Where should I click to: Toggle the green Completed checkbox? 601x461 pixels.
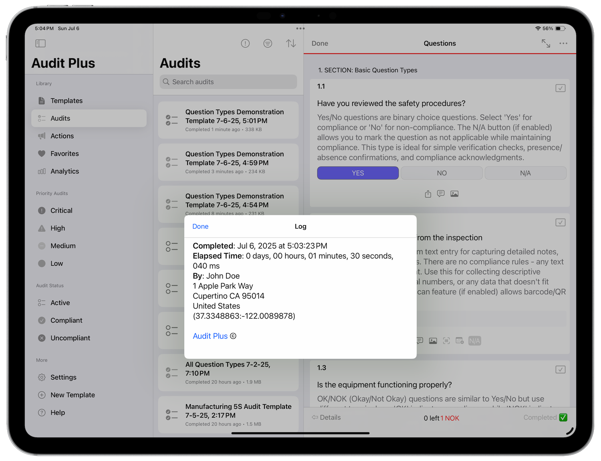563,417
